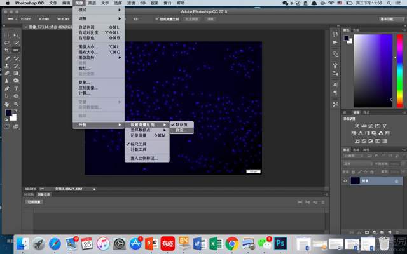Expand the 图像旋转 submenu
The image size is (407, 254).
click(99, 58)
